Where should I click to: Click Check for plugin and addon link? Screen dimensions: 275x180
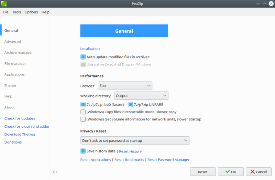(27, 126)
